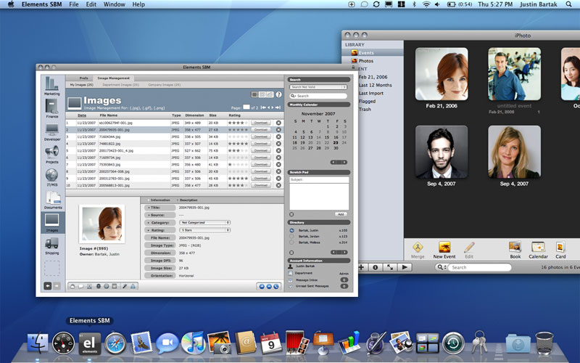Click the Feb 21, 2006 event thumbnail

tap(441, 74)
